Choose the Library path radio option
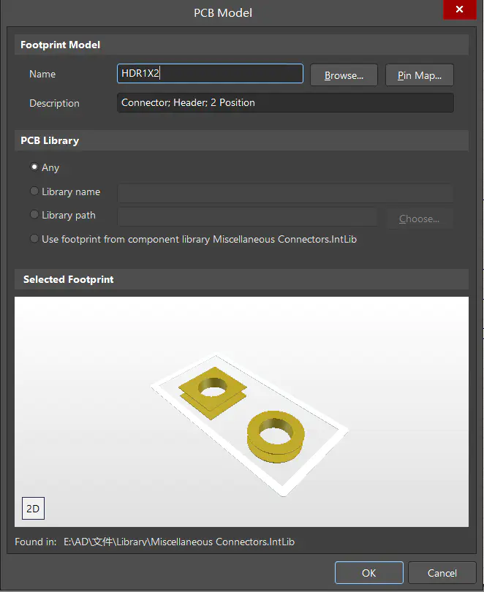Viewport: 484px width, 592px height. click(x=34, y=215)
